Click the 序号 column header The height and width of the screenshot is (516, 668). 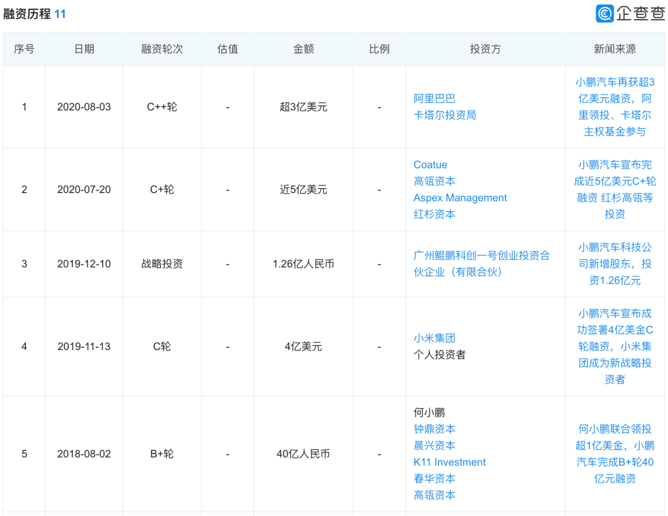pos(24,49)
